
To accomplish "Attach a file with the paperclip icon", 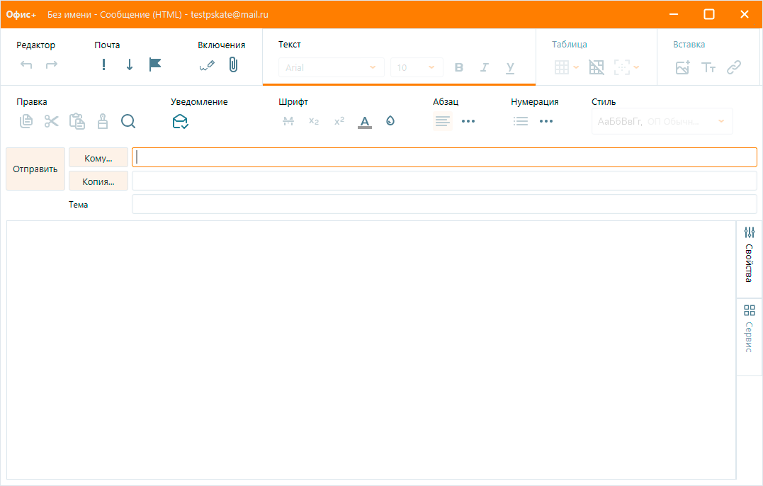I will (233, 65).
